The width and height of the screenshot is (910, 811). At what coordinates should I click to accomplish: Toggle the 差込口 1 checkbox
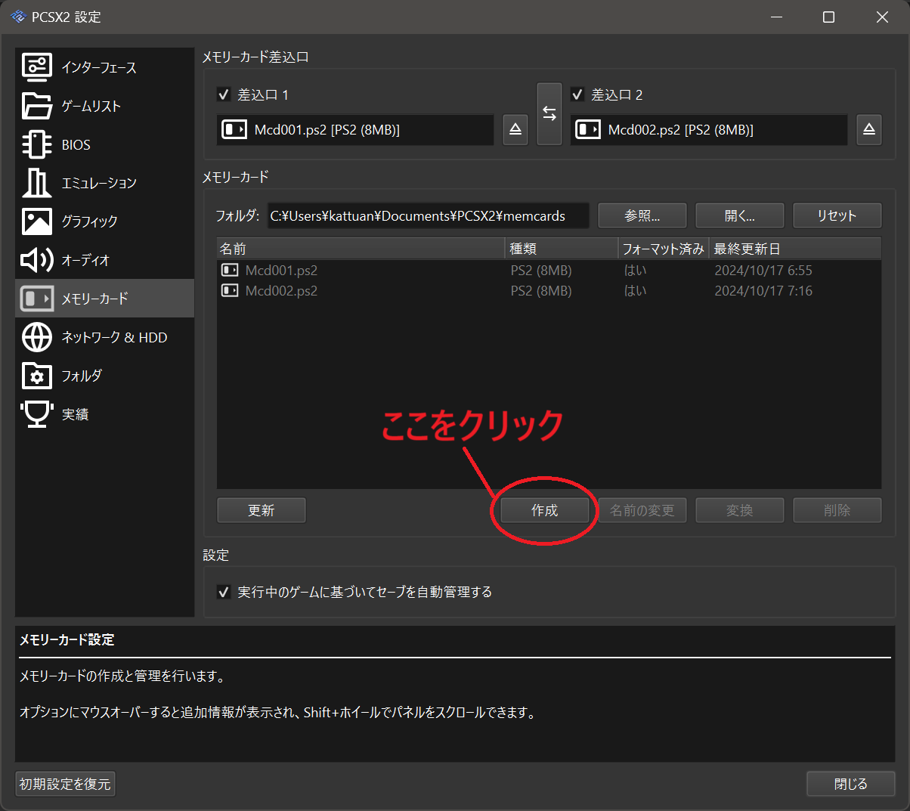(x=224, y=94)
